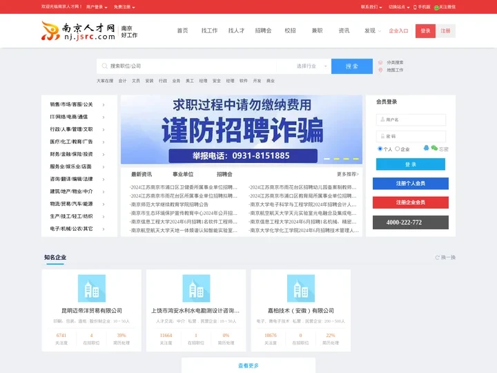The height and width of the screenshot is (373, 497).
Task: Select the first banner carousel indicator
Action: 327,159
